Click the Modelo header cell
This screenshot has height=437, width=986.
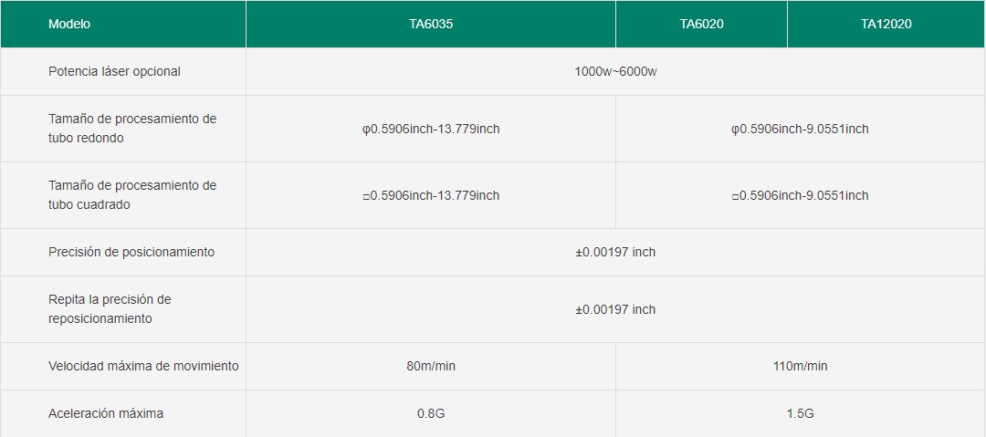(x=122, y=24)
